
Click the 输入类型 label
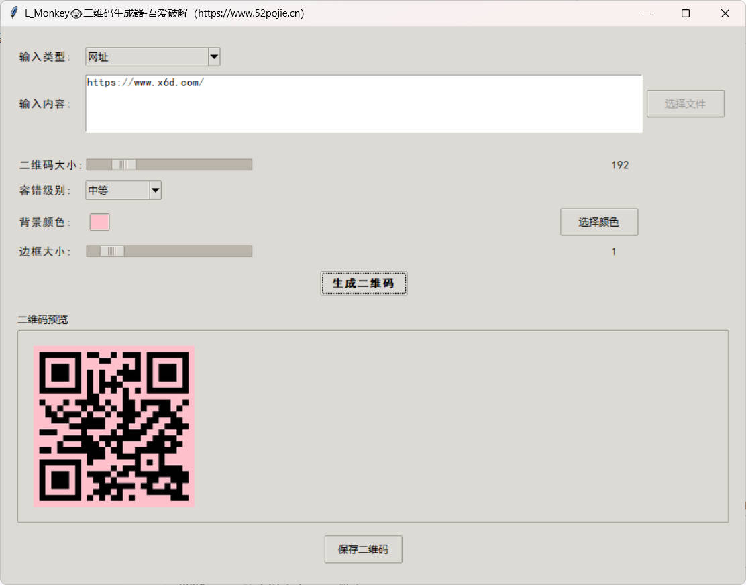tap(45, 57)
